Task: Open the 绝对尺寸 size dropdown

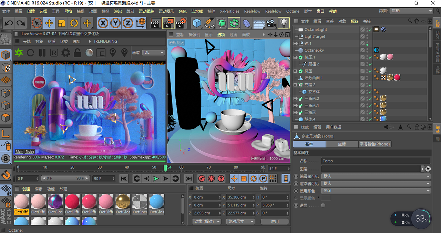Action: (x=240, y=221)
